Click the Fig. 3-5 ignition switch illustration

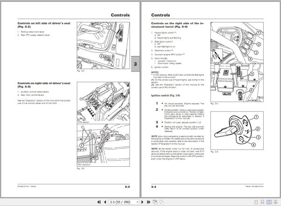[237, 130]
